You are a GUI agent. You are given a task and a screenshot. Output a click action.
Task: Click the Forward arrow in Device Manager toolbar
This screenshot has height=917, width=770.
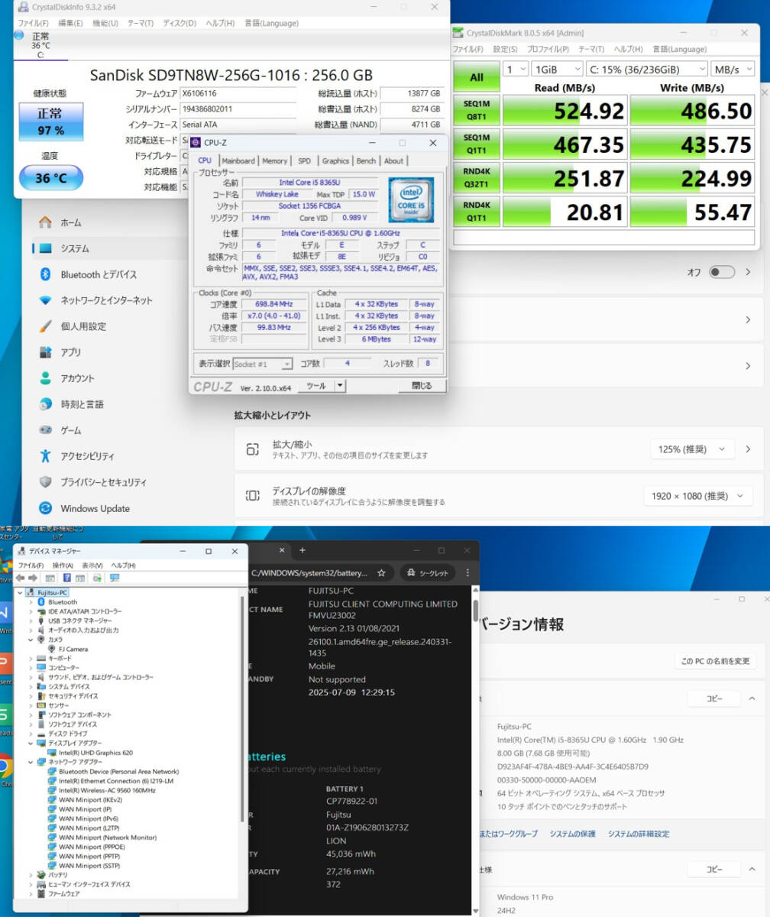coord(34,578)
